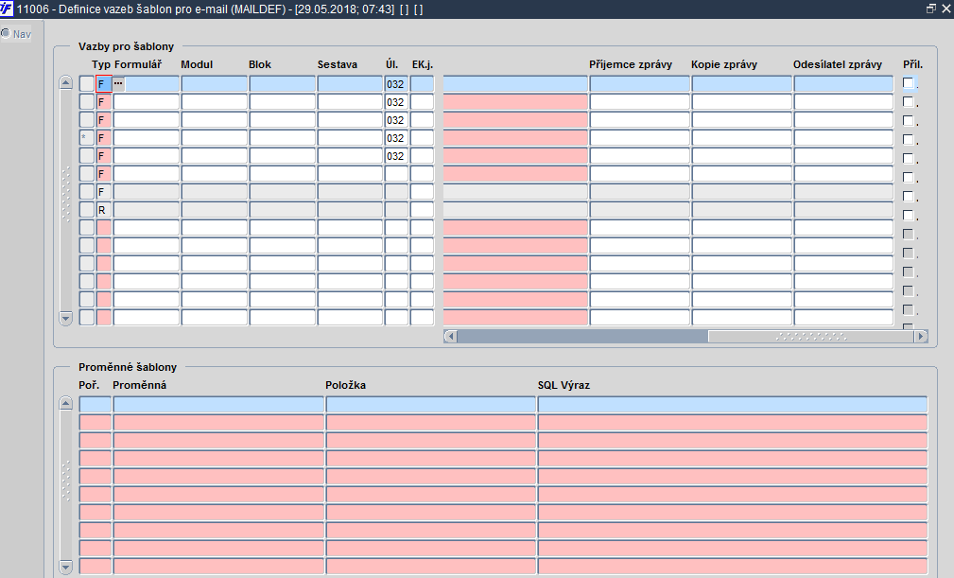This screenshot has width=954, height=578.
Task: Click the Blok column header
Action: tap(260, 64)
